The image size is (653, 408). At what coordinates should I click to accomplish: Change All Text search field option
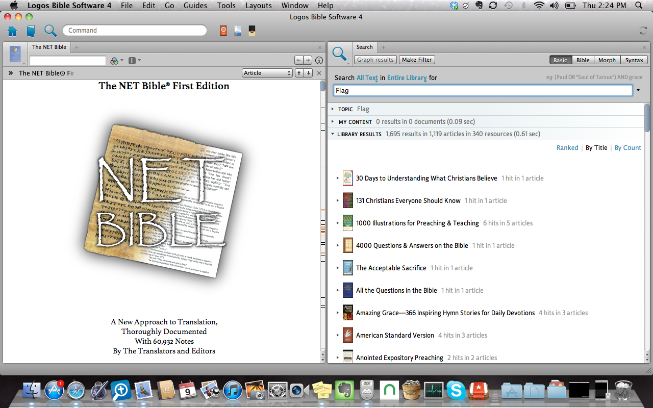[367, 78]
